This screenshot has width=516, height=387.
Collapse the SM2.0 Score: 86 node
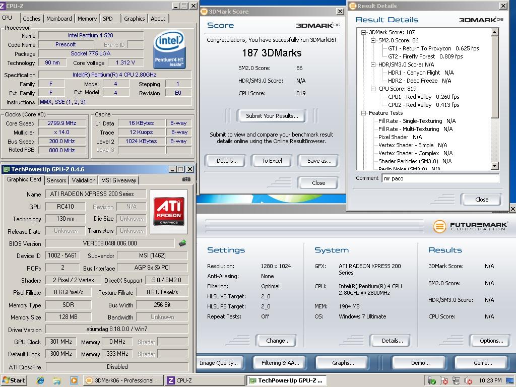pyautogui.click(x=373, y=40)
